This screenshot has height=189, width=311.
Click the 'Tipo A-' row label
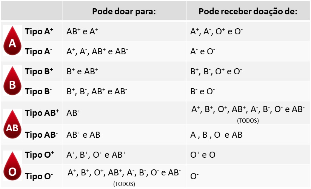coord(38,51)
